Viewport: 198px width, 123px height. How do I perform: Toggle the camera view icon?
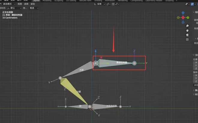coord(187,35)
